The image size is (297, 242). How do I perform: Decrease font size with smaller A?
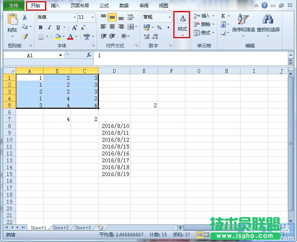pyautogui.click(x=83, y=28)
